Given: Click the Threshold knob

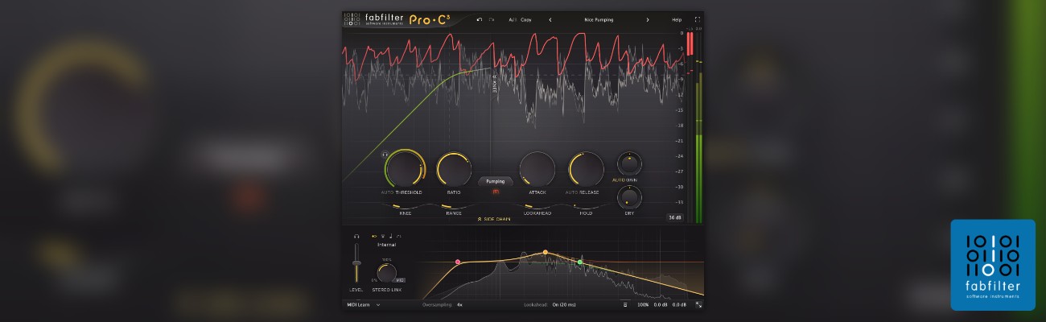Looking at the screenshot, I should point(406,168).
